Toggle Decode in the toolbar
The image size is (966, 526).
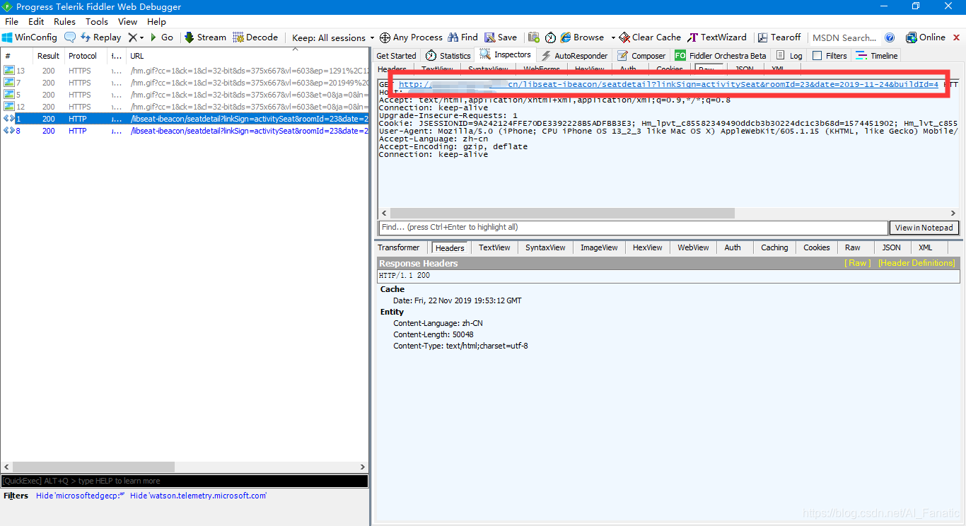pyautogui.click(x=255, y=37)
